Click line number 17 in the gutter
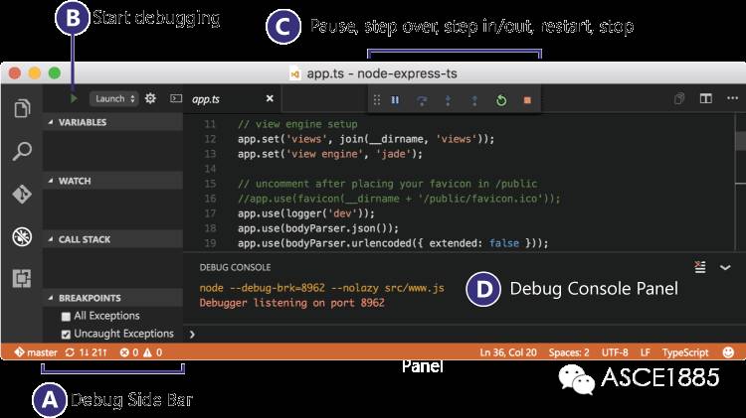This screenshot has width=746, height=418. 210,213
